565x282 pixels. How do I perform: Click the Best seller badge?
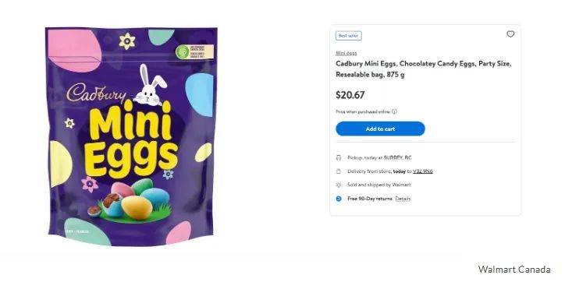point(348,36)
